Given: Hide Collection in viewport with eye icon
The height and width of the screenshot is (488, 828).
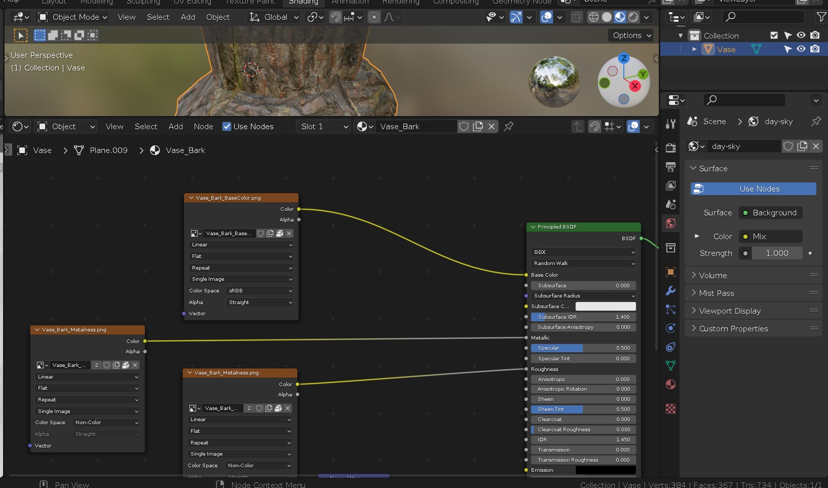Looking at the screenshot, I should (x=801, y=35).
